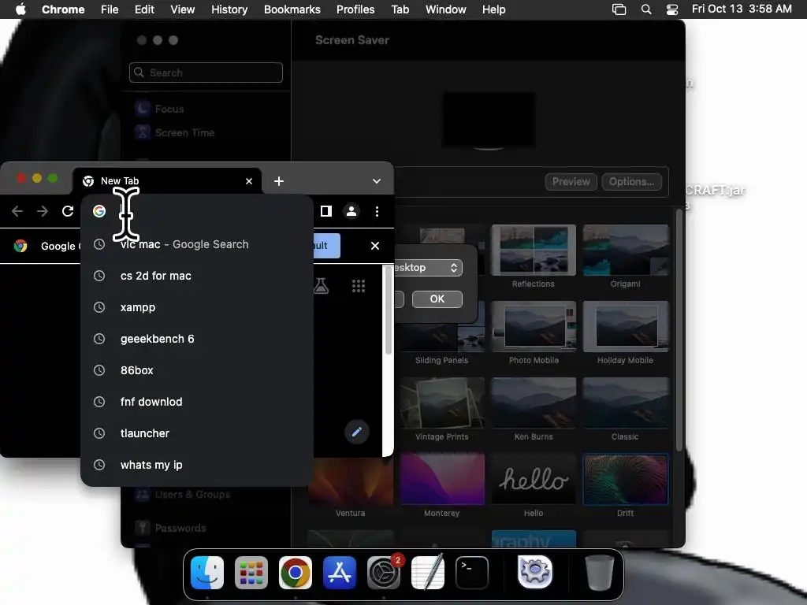Open Launchpad from the Dock
The image size is (807, 605).
pos(251,572)
